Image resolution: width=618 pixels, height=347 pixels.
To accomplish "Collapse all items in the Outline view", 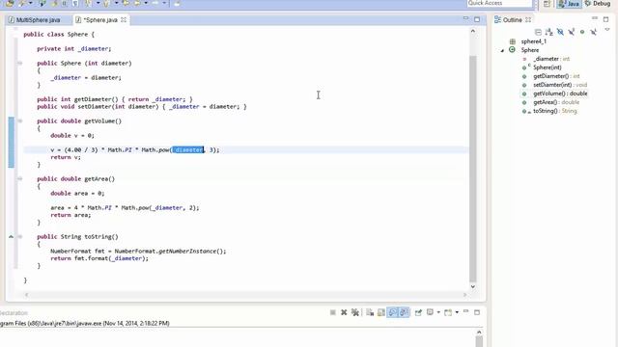I will tap(538, 32).
